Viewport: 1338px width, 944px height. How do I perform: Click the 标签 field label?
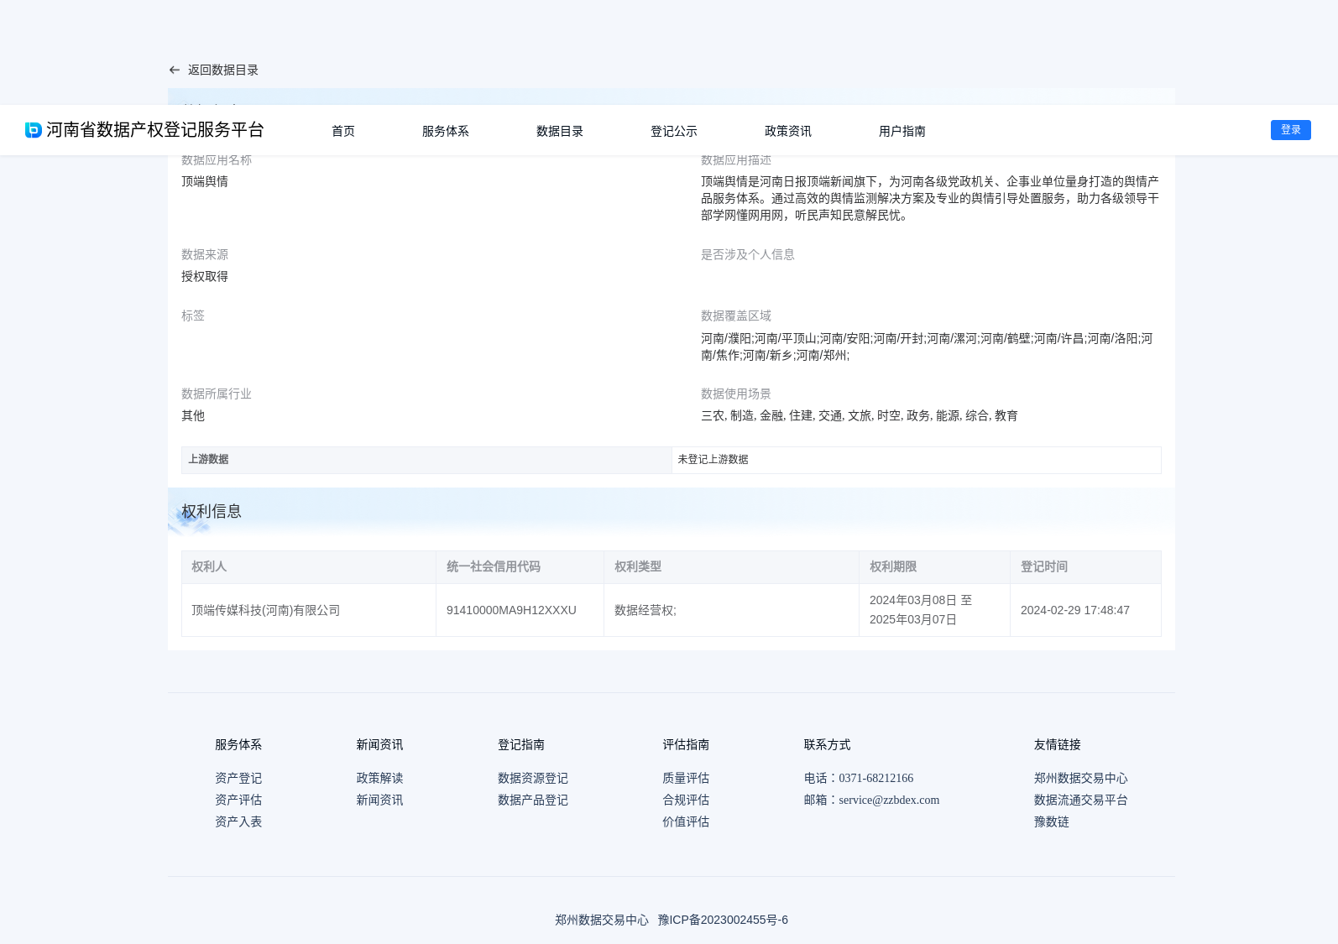193,316
